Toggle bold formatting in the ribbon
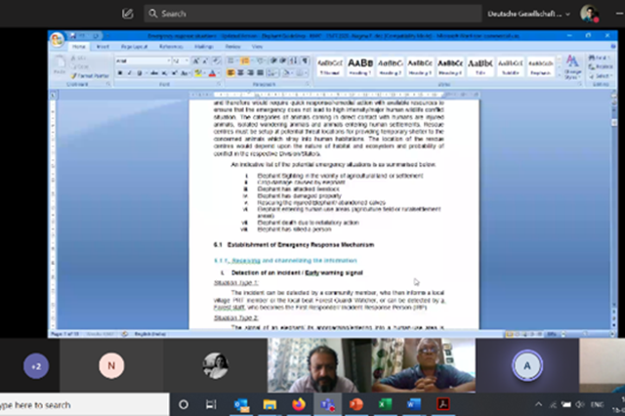Viewport: 625px width, 416px height. coord(119,72)
